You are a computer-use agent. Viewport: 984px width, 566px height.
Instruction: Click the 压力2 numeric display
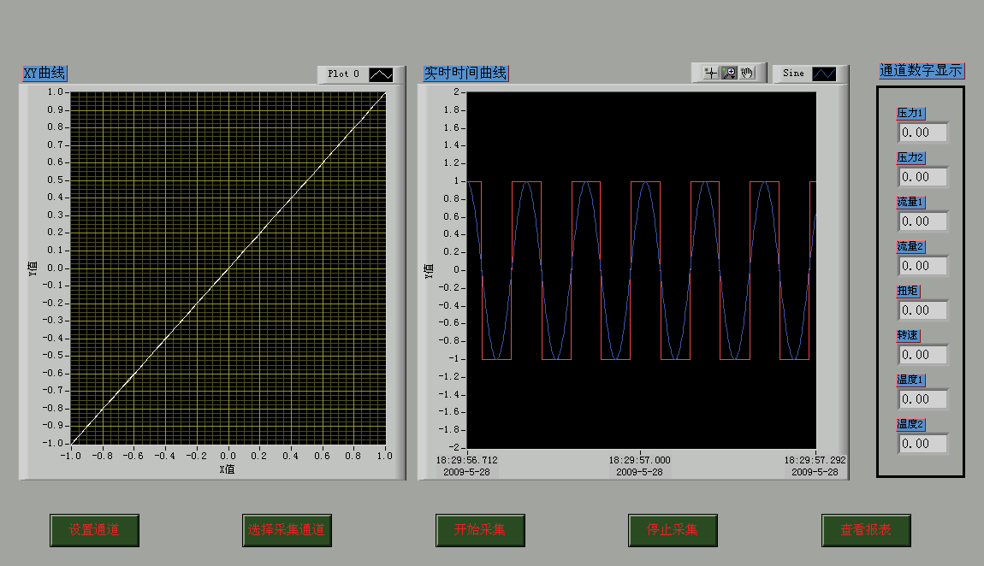click(x=922, y=177)
